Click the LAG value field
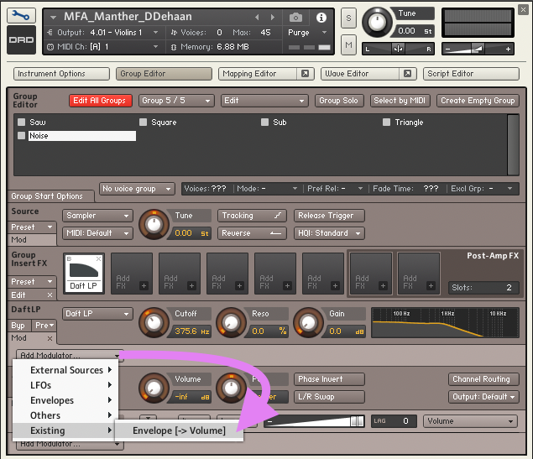533x459 pixels. pyautogui.click(x=405, y=421)
